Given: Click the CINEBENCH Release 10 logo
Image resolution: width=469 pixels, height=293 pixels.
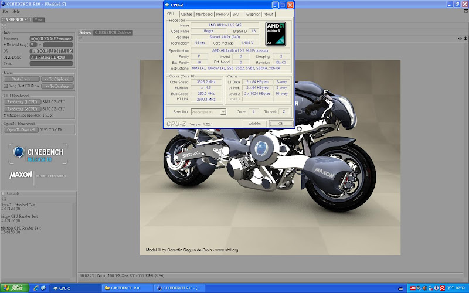Looking at the screenshot, I should [x=38, y=154].
